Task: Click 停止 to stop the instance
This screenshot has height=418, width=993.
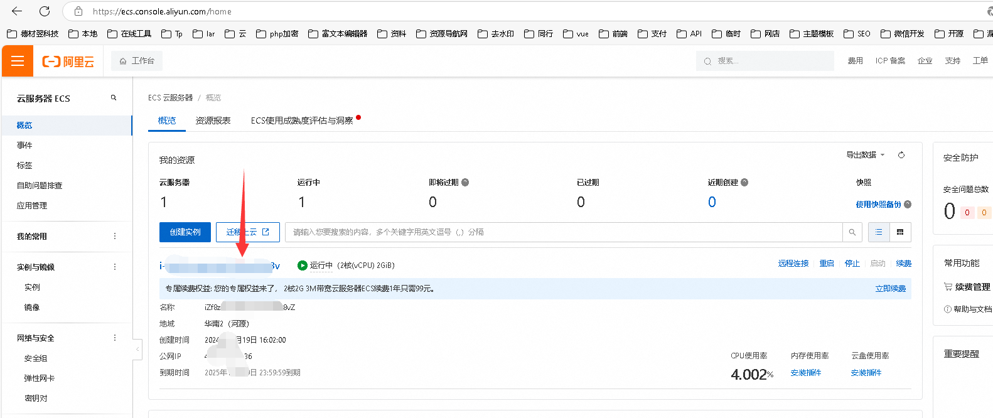Action: [852, 264]
